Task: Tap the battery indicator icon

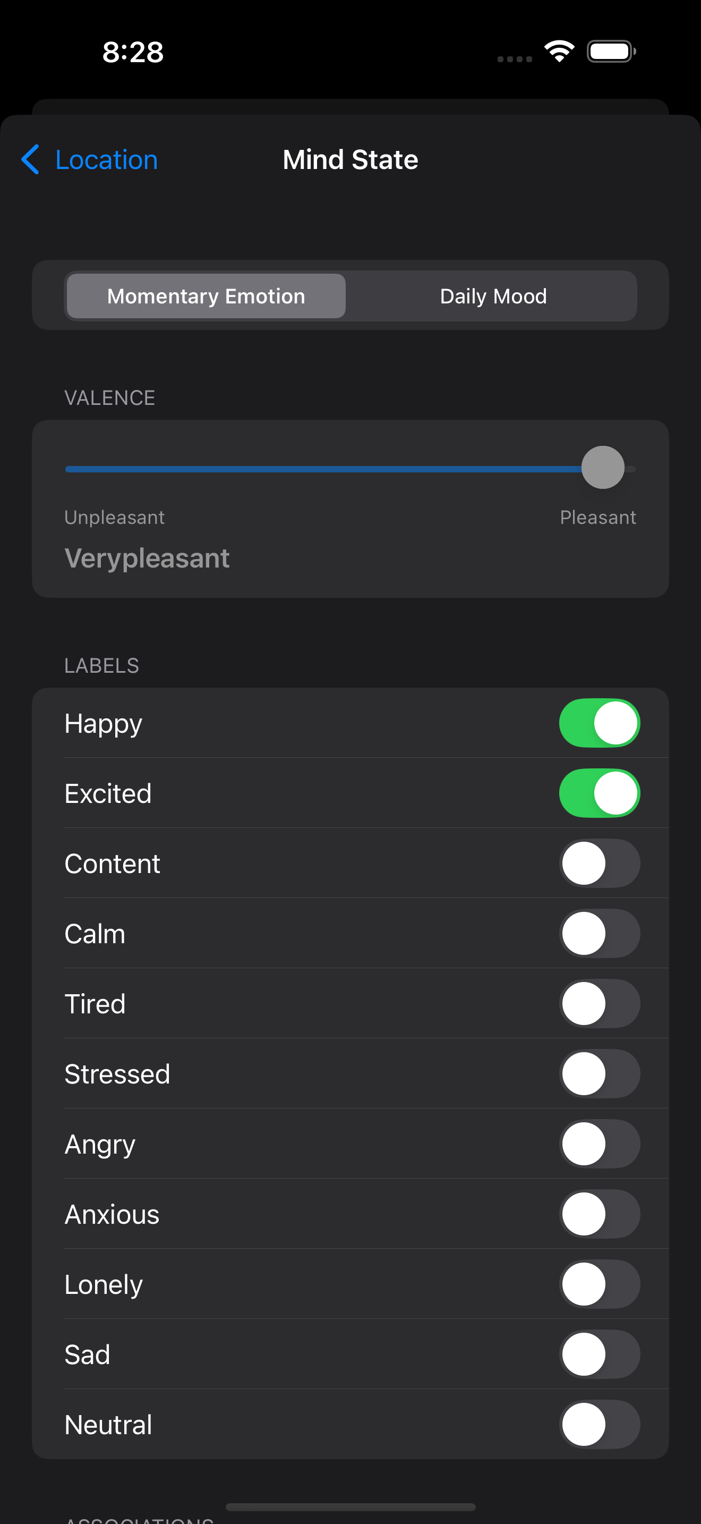Action: [x=610, y=52]
